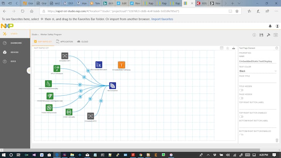Click the leftmost icon in the canvas header
Screen dimensions: 281x158
(222, 48)
